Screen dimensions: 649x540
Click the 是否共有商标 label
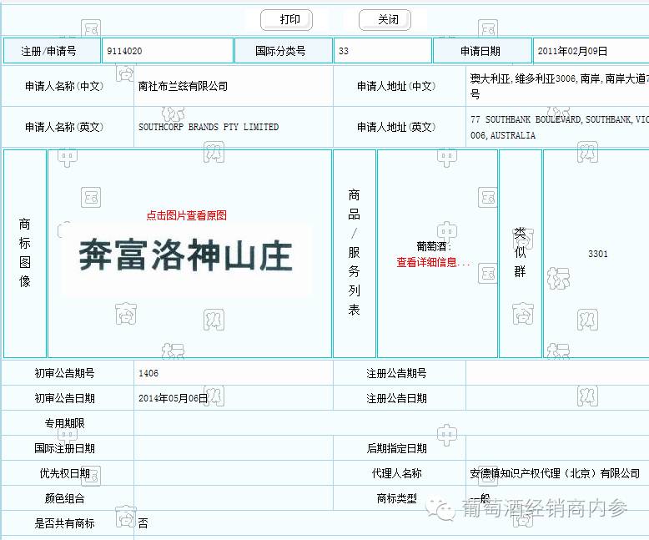click(x=64, y=523)
